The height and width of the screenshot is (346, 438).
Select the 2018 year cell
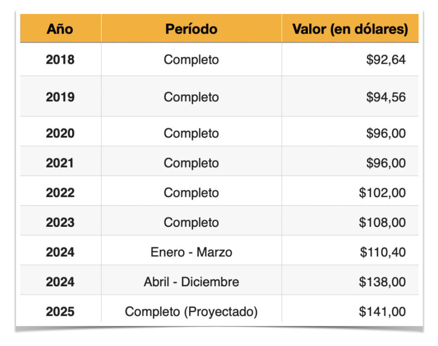pos(60,59)
